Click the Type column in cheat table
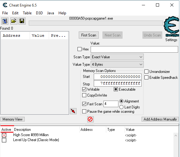The image size is (180, 157). (x=115, y=130)
